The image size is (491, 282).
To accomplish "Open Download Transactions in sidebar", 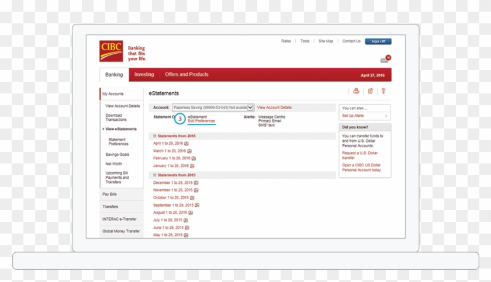I will [116, 117].
